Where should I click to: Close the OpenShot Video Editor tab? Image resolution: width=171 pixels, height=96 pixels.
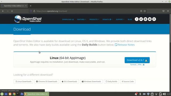point(26,6)
